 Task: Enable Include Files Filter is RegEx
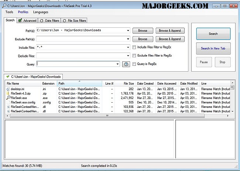tap(134, 47)
